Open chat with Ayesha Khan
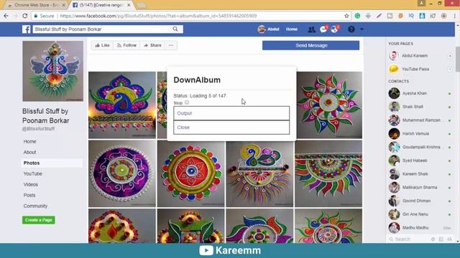Image resolution: width=460 pixels, height=258 pixels. click(x=420, y=93)
